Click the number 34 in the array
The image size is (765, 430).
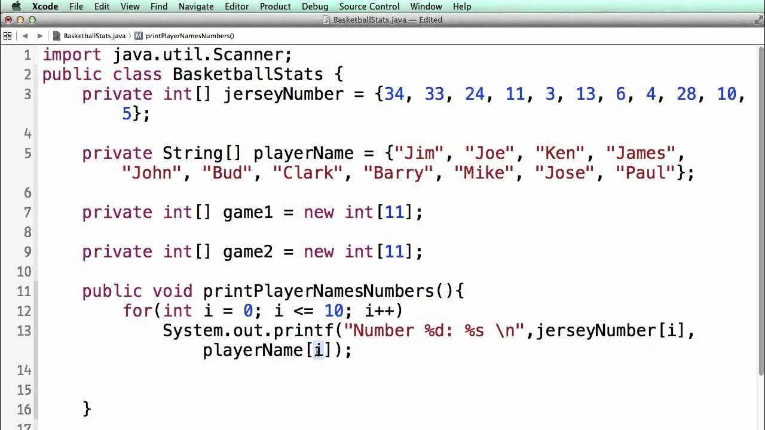pyautogui.click(x=394, y=94)
